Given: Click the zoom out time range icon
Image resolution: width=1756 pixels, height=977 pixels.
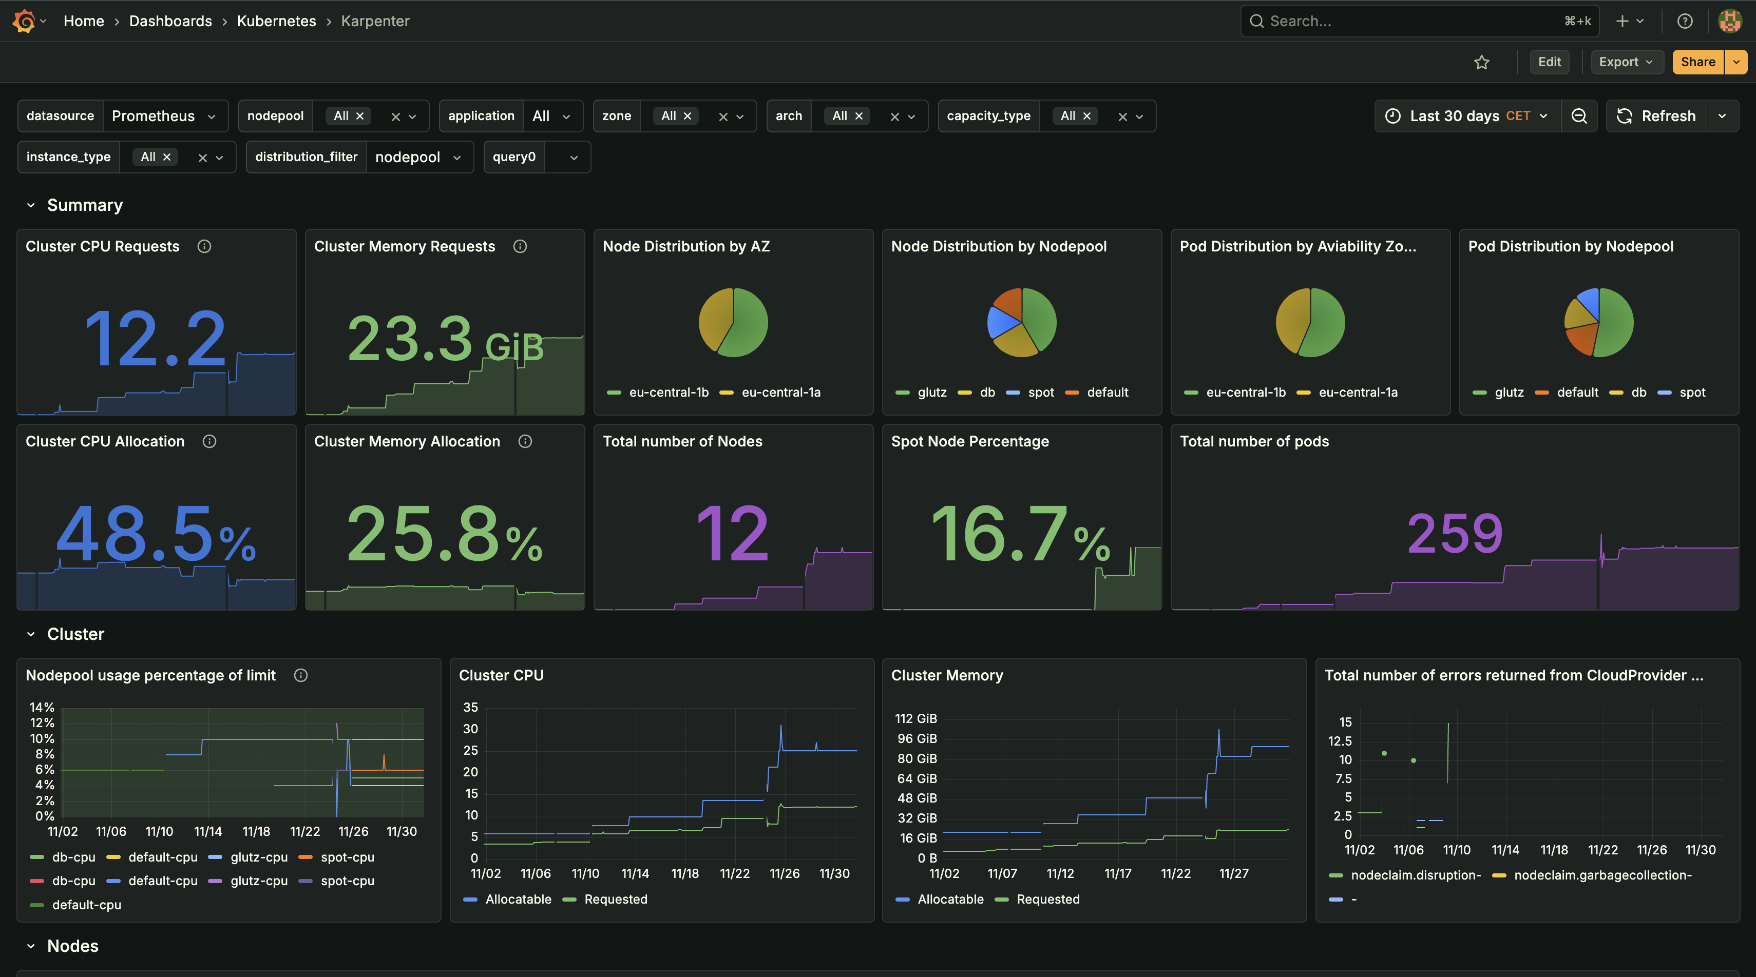Looking at the screenshot, I should pos(1580,116).
